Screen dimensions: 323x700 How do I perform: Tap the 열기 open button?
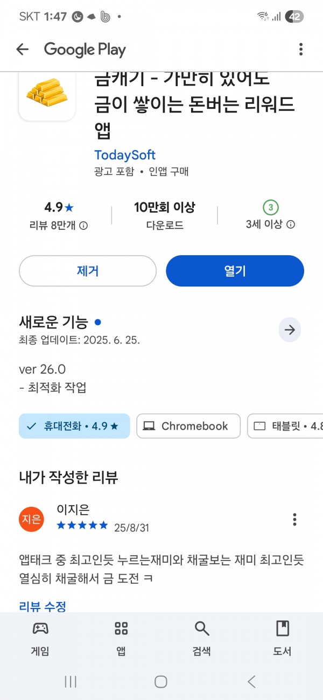(235, 271)
